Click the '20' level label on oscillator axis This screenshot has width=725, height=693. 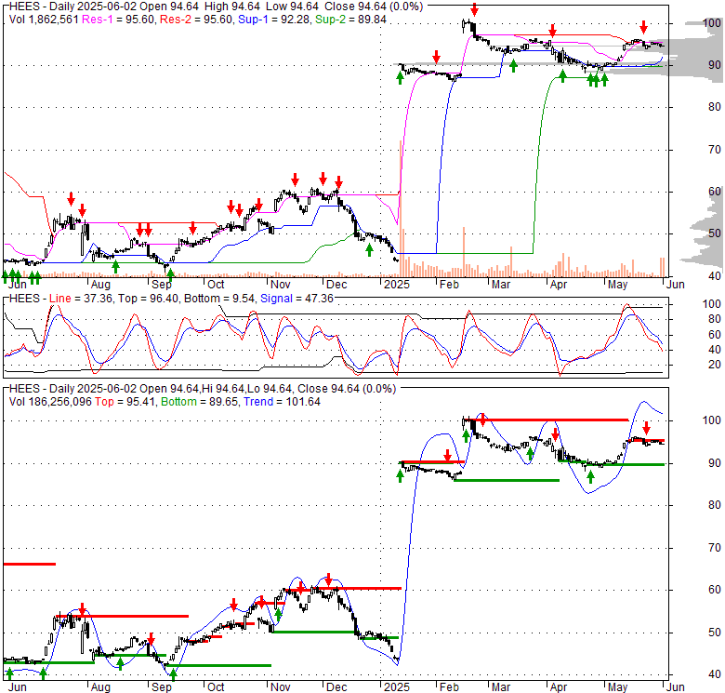[715, 365]
